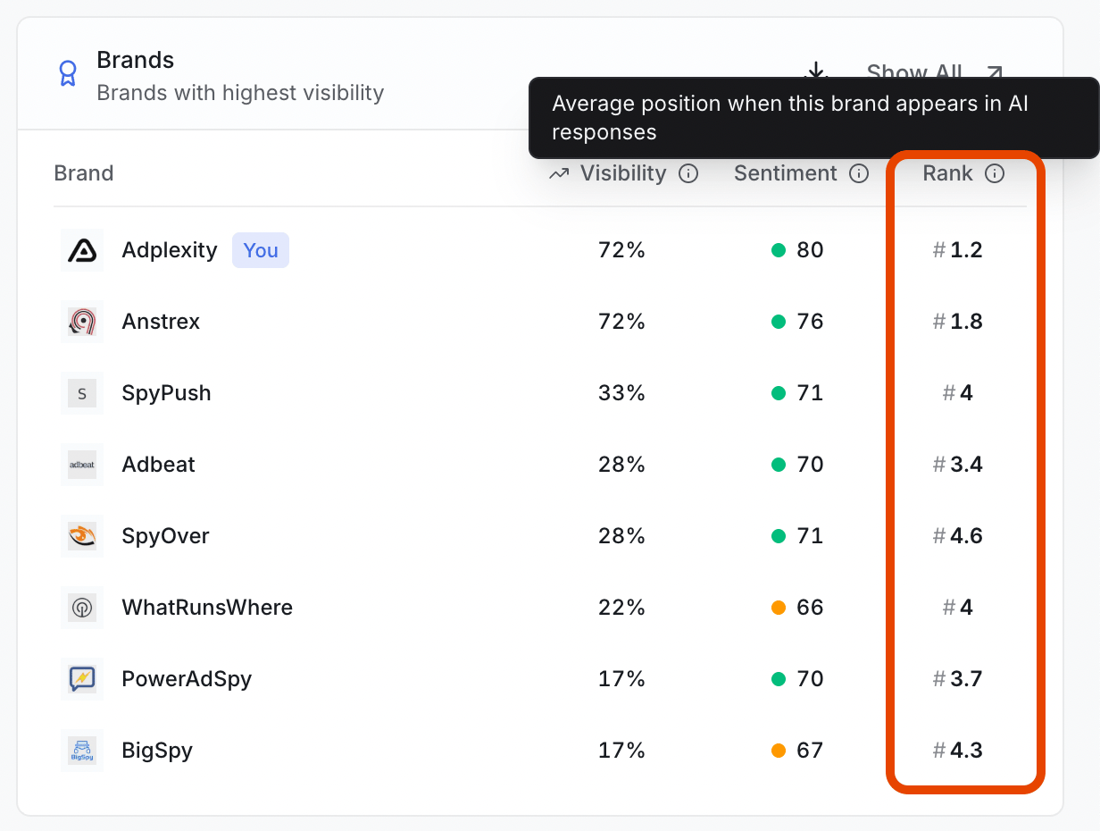Sort by the Visibility column header
1100x831 pixels.
click(623, 173)
